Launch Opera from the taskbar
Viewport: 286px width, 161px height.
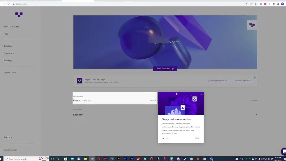pyautogui.click(x=99, y=159)
